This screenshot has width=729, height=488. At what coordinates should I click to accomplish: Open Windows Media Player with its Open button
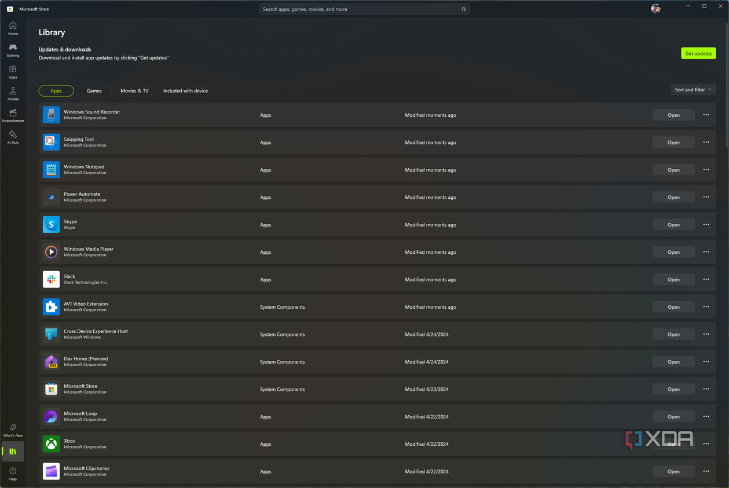coord(673,252)
